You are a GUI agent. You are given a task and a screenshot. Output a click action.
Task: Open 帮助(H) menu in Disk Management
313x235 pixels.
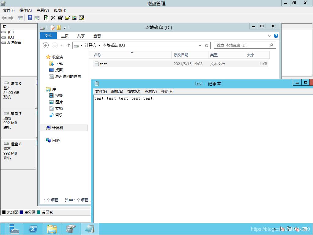tap(60, 10)
